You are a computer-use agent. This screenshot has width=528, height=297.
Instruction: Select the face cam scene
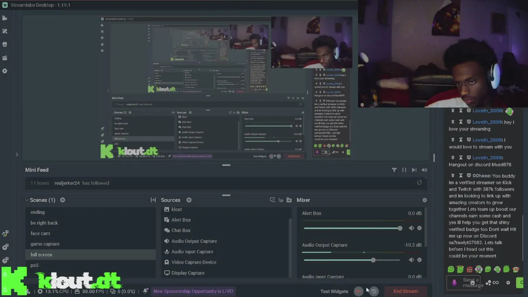pos(90,233)
